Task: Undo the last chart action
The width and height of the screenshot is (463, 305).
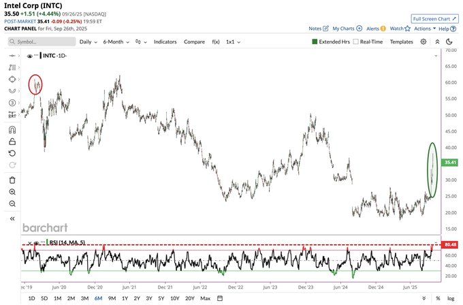Action: tap(12, 153)
